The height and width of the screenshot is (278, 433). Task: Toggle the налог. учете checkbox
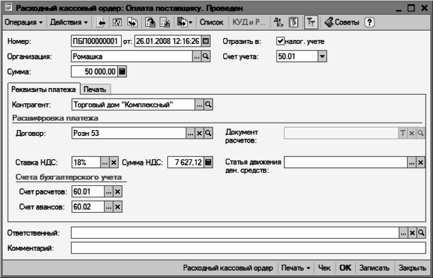pos(280,41)
